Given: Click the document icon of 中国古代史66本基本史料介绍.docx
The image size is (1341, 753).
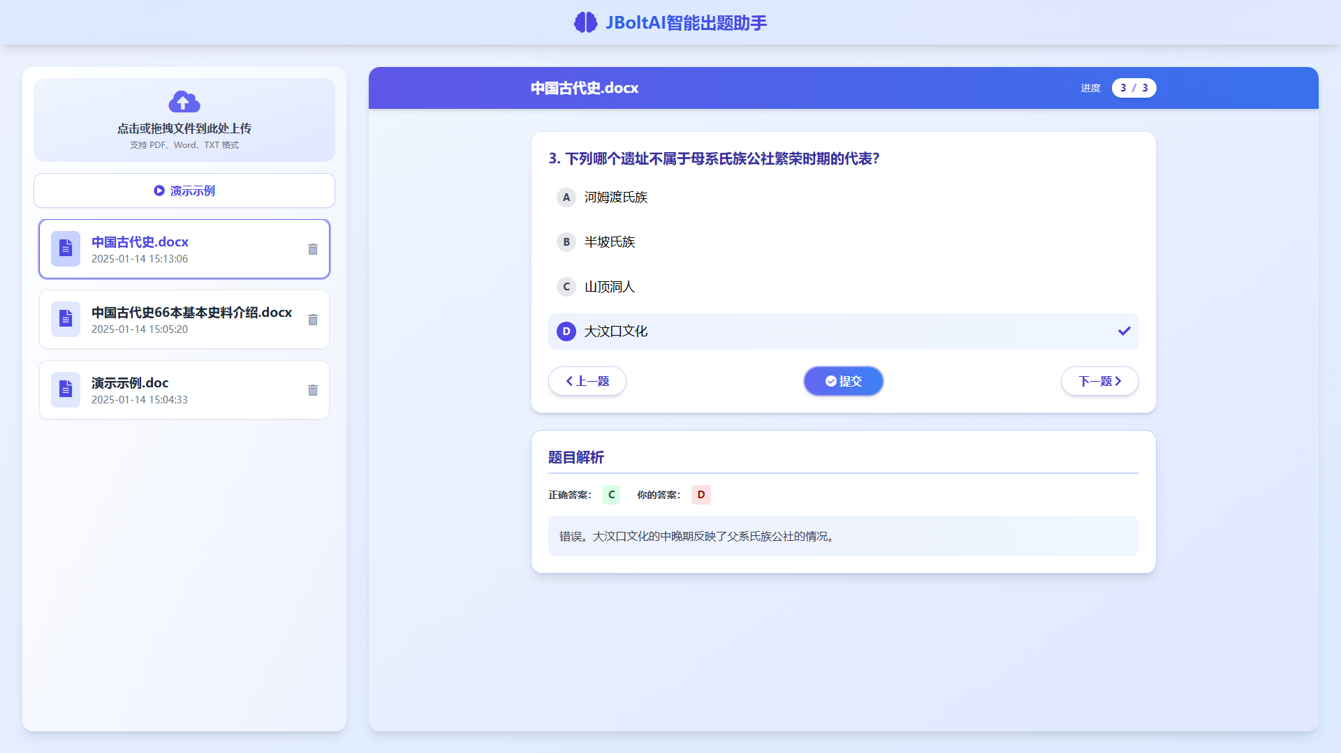Looking at the screenshot, I should [66, 319].
